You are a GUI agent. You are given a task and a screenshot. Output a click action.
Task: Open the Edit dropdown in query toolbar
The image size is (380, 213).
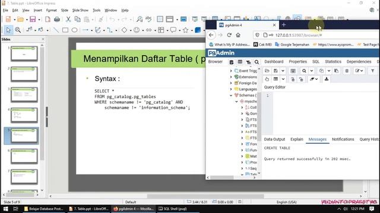(x=359, y=71)
